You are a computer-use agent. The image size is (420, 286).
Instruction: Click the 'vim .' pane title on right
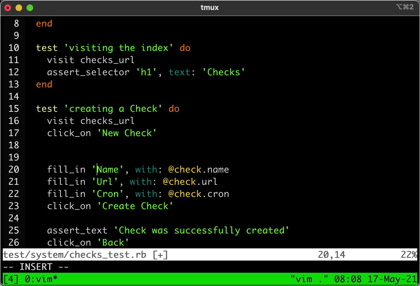[x=309, y=279]
